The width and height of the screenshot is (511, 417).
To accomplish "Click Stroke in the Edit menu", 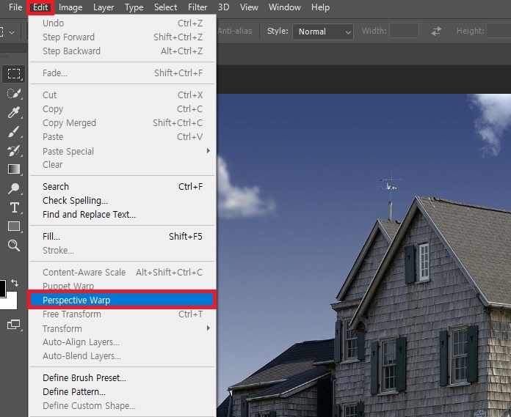I will coord(123,250).
